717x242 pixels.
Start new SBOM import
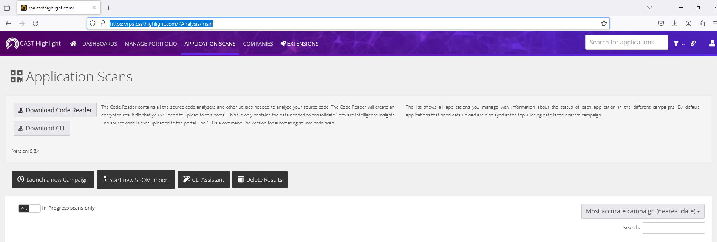tap(136, 179)
